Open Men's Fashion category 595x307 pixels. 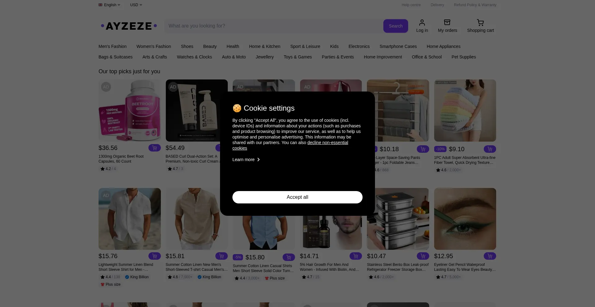coord(112,46)
